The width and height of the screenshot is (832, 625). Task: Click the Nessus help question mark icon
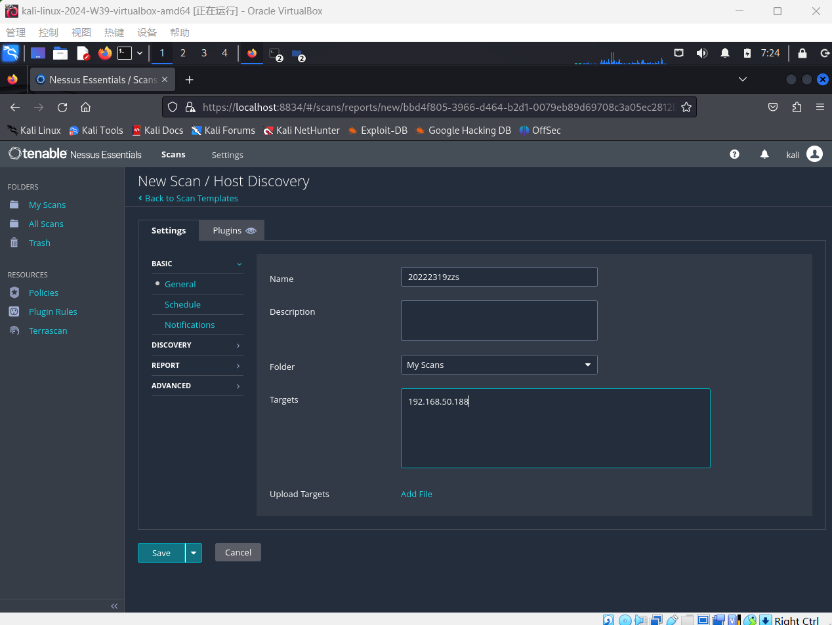(x=734, y=154)
